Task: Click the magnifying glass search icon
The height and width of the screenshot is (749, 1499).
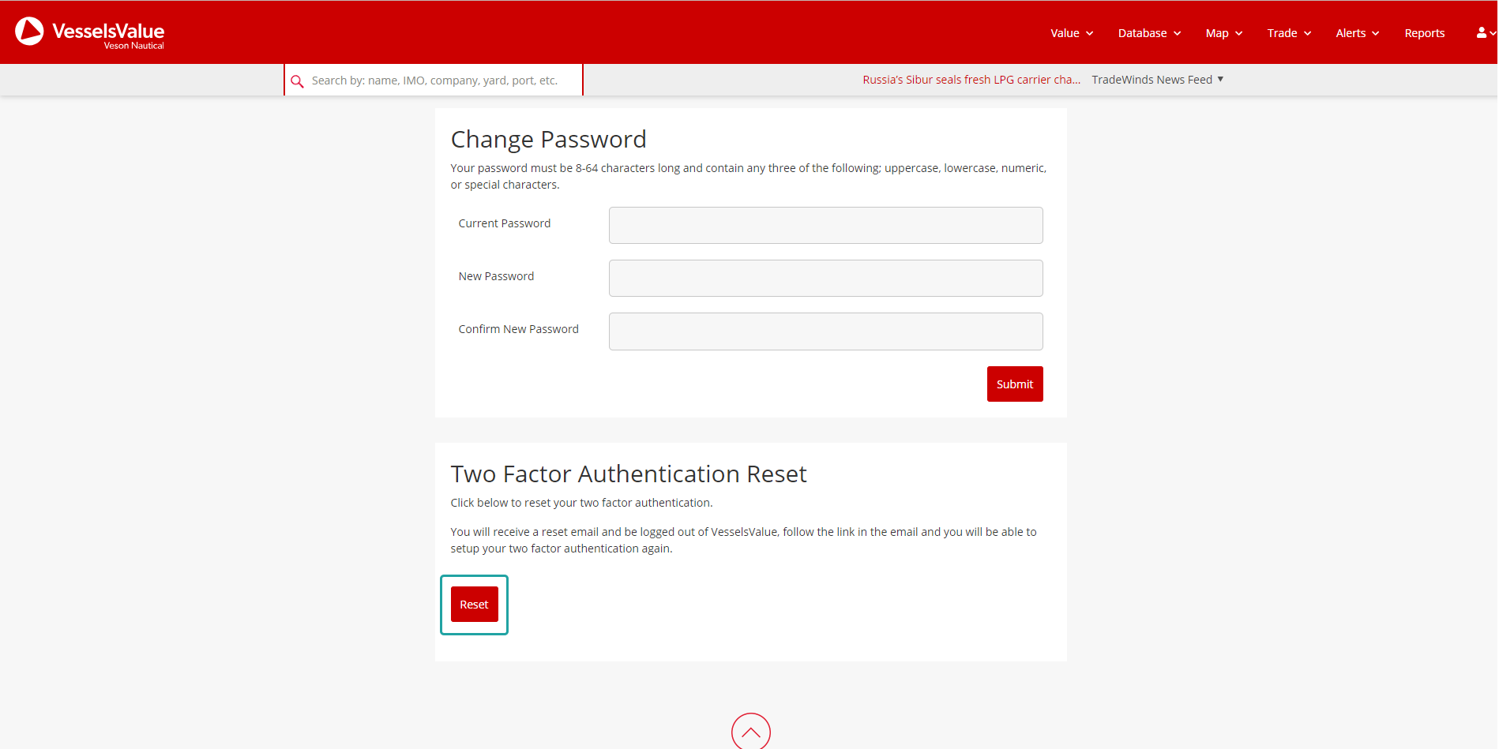Action: coord(297,81)
